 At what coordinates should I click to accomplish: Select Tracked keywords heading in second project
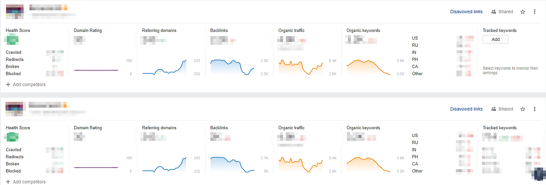point(500,128)
